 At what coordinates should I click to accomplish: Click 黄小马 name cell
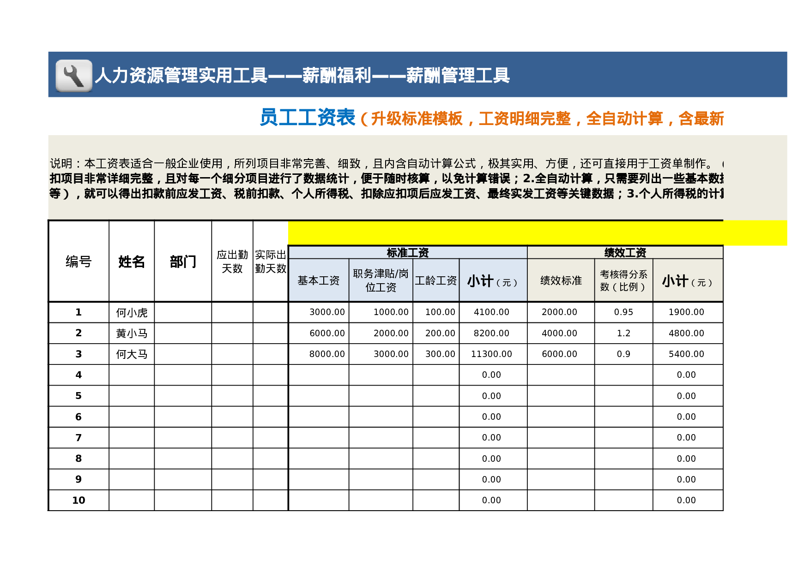point(131,333)
